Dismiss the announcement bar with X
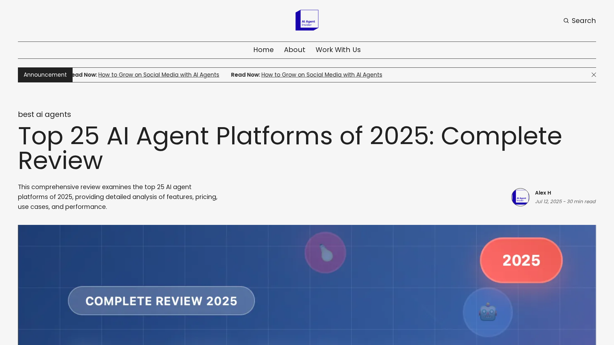 pyautogui.click(x=594, y=75)
